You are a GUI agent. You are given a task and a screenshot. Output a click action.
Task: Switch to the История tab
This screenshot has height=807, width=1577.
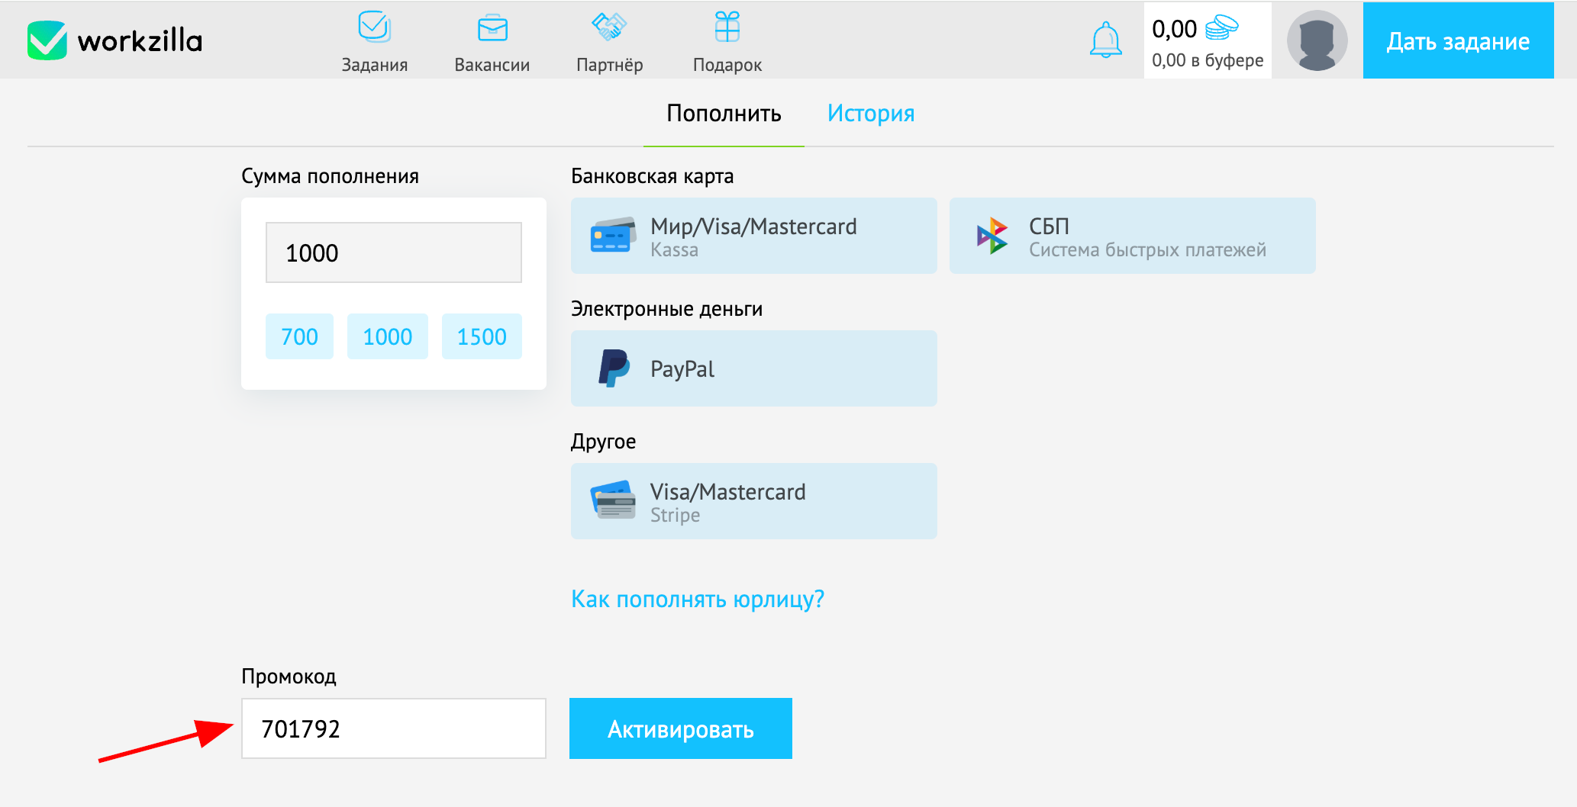pyautogui.click(x=870, y=113)
